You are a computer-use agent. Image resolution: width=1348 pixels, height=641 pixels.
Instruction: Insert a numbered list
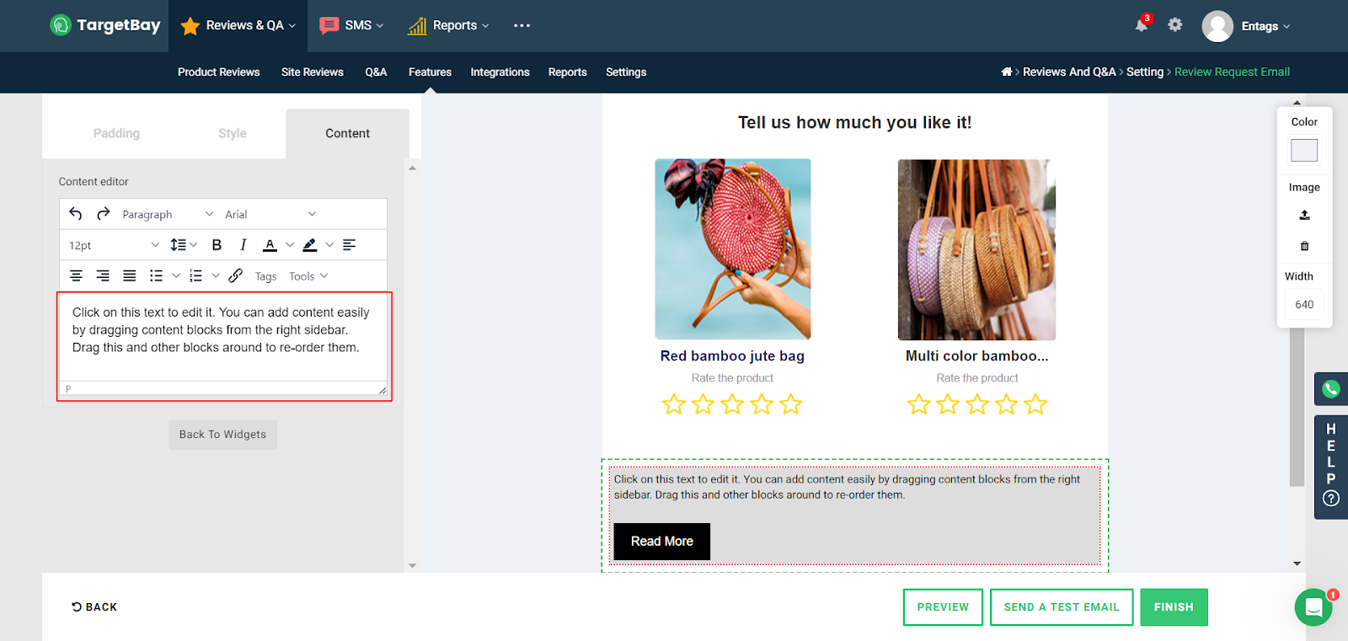pos(196,275)
